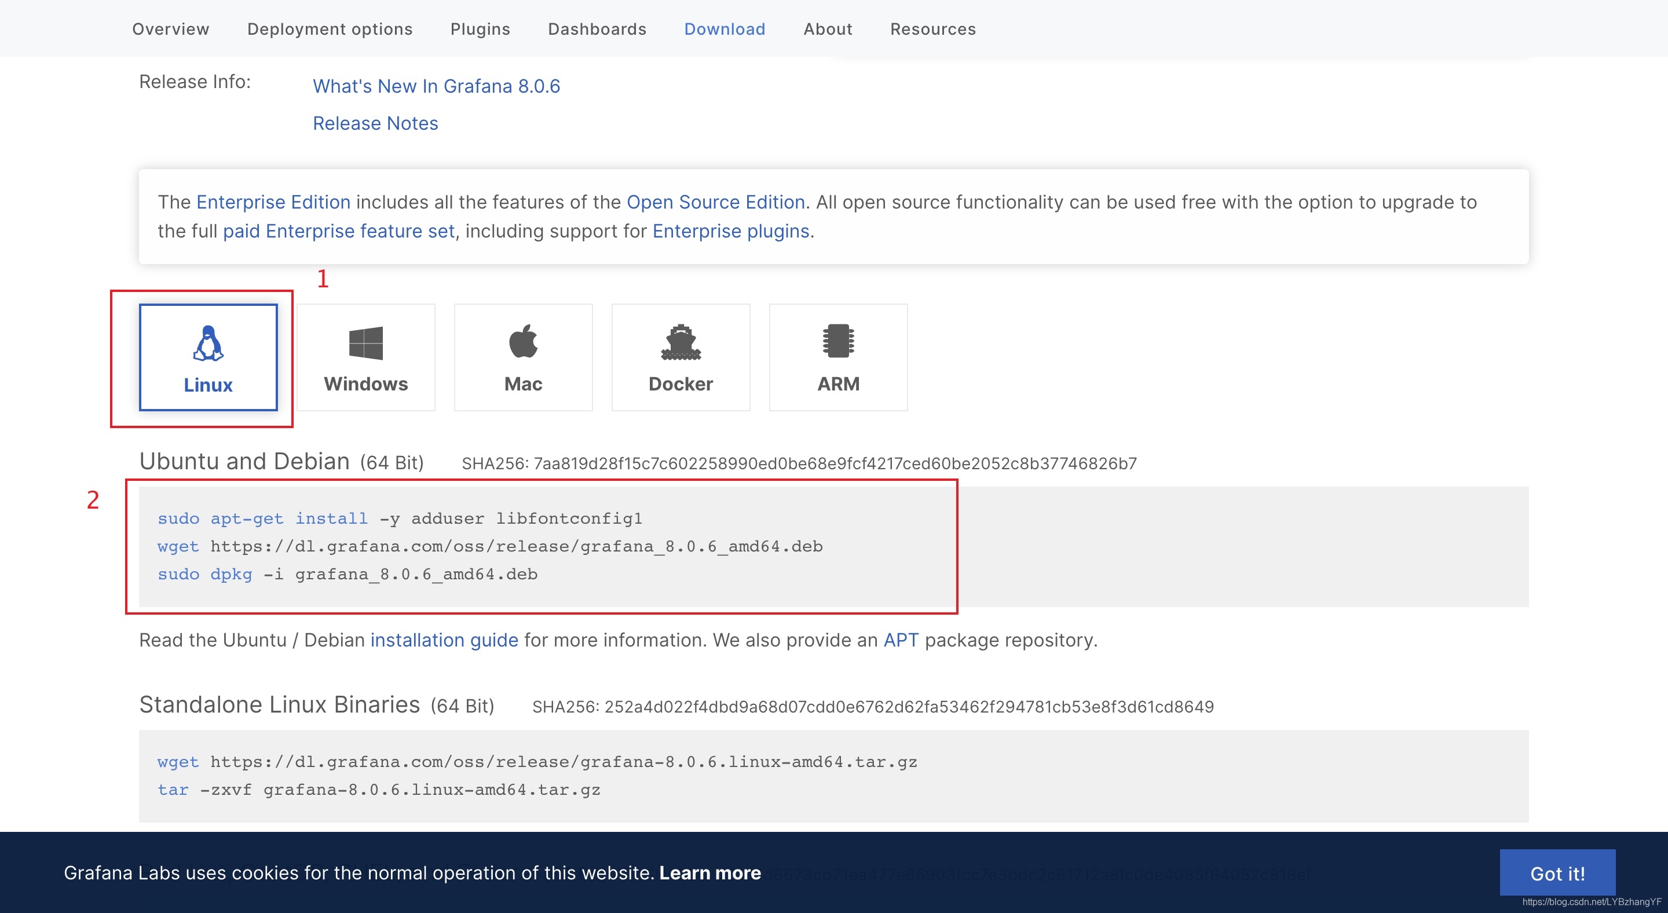Choose the ARM chip icon
This screenshot has width=1668, height=913.
(x=839, y=341)
